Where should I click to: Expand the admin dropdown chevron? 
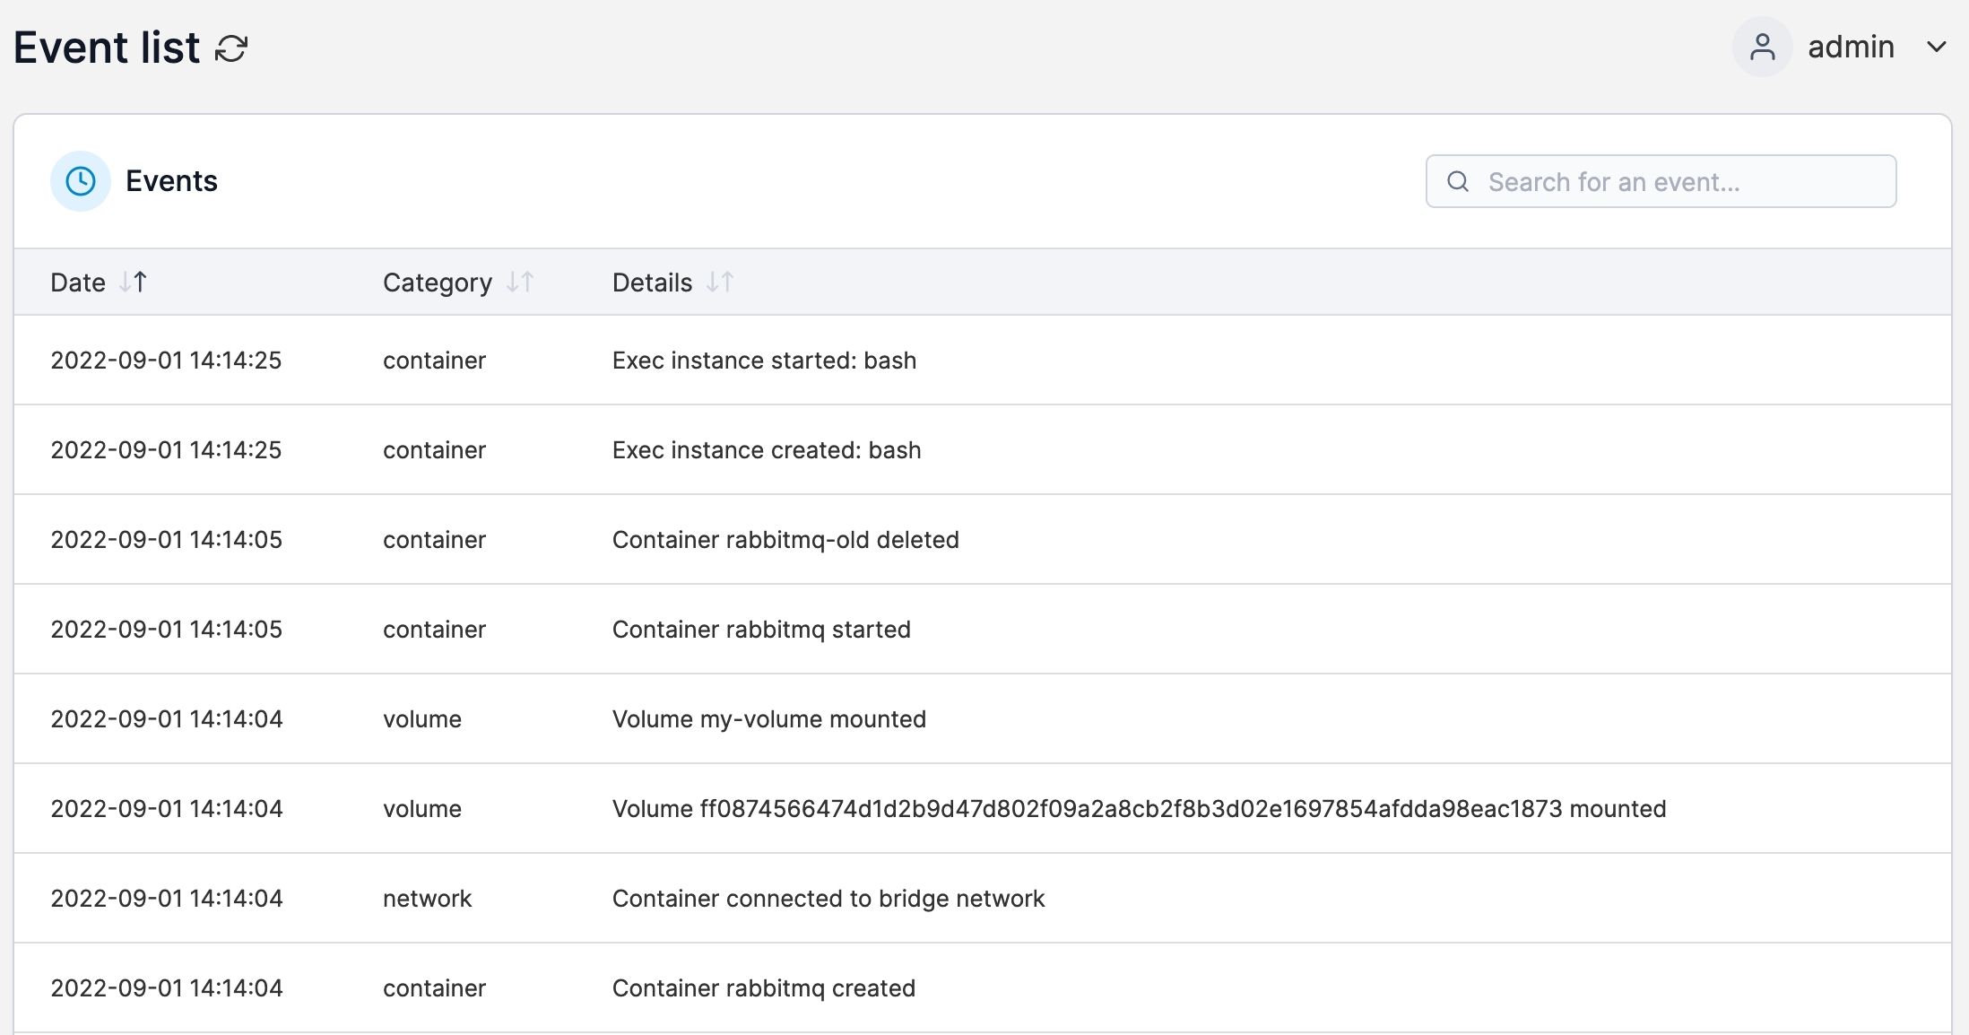[1936, 47]
